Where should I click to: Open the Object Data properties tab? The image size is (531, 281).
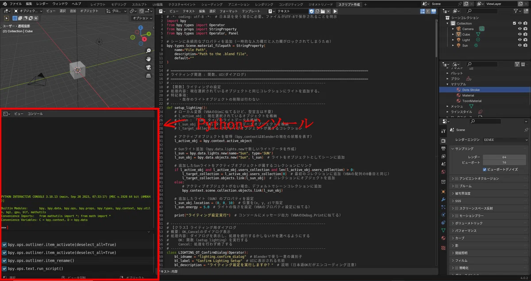(443, 230)
